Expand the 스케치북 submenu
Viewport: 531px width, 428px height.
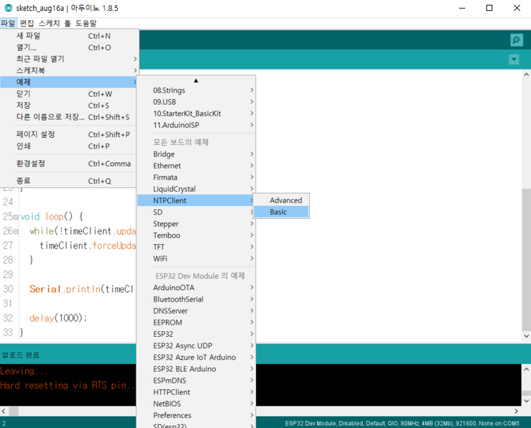coord(69,70)
